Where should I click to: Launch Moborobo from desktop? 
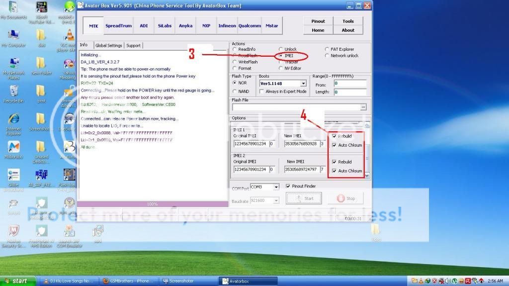pos(13,150)
